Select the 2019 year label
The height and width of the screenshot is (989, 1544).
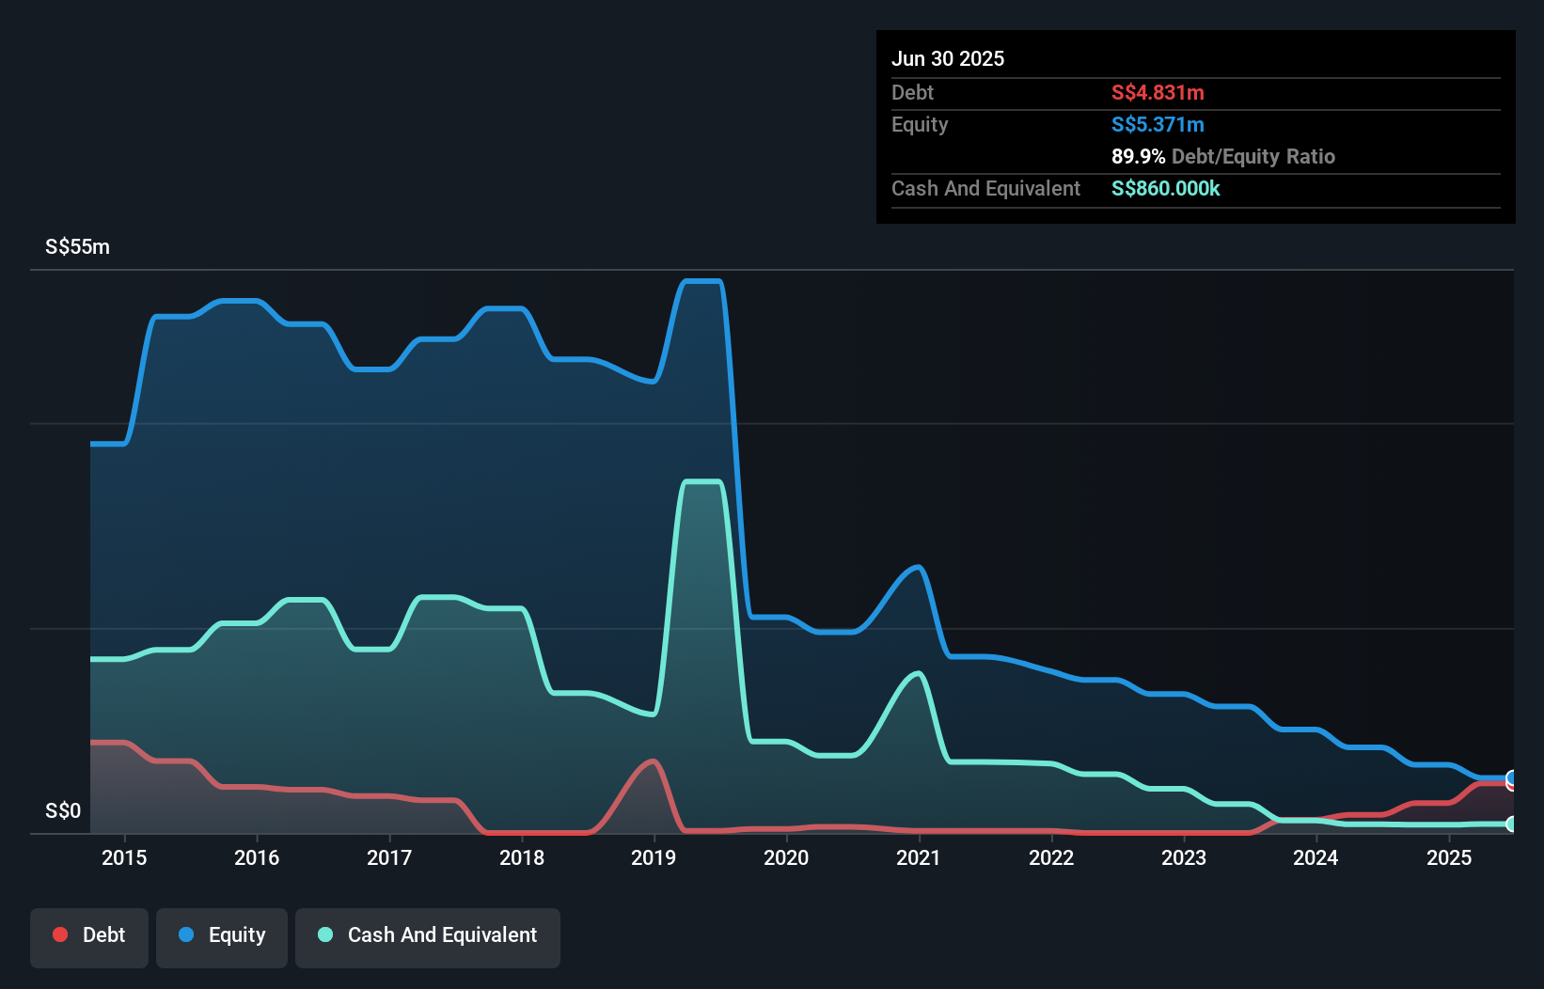[654, 856]
